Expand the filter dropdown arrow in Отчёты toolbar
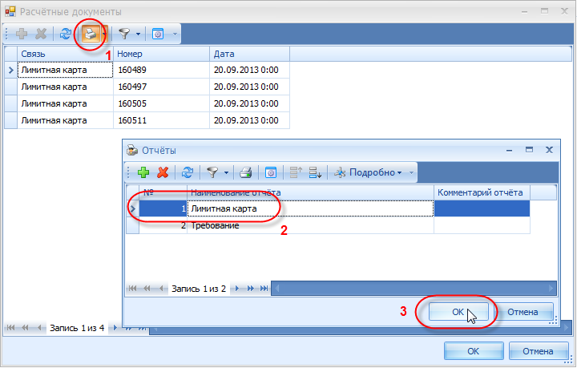Viewport: 577px width, 368px height. pos(226,172)
